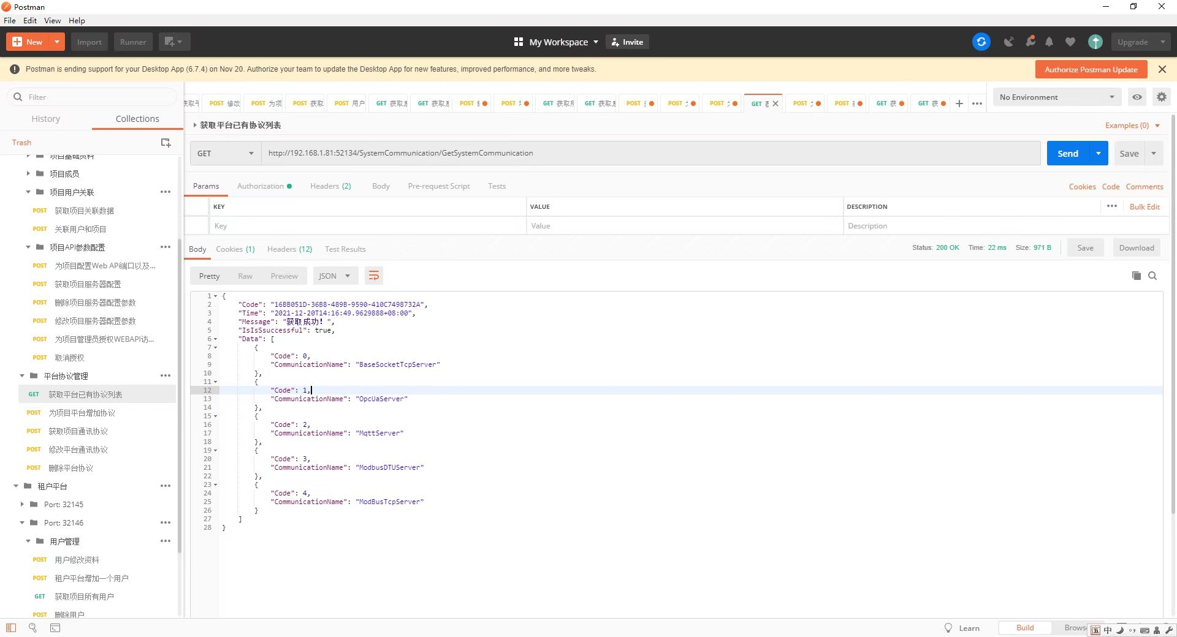Open the settings wrench icon in header
The height and width of the screenshot is (637, 1177).
point(1030,42)
